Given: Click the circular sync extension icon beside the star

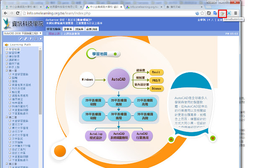Looking at the screenshot, I should [x=209, y=13].
